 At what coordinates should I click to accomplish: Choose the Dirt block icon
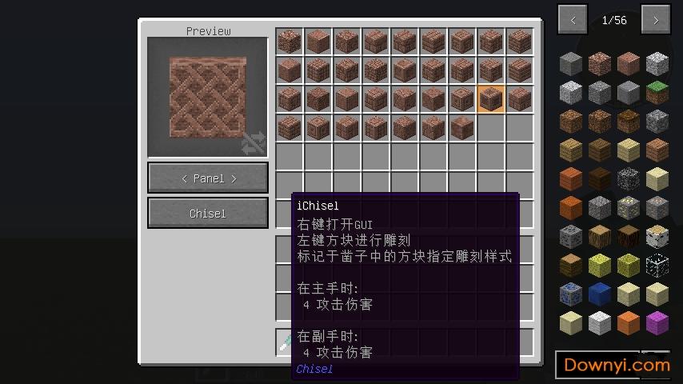click(570, 121)
